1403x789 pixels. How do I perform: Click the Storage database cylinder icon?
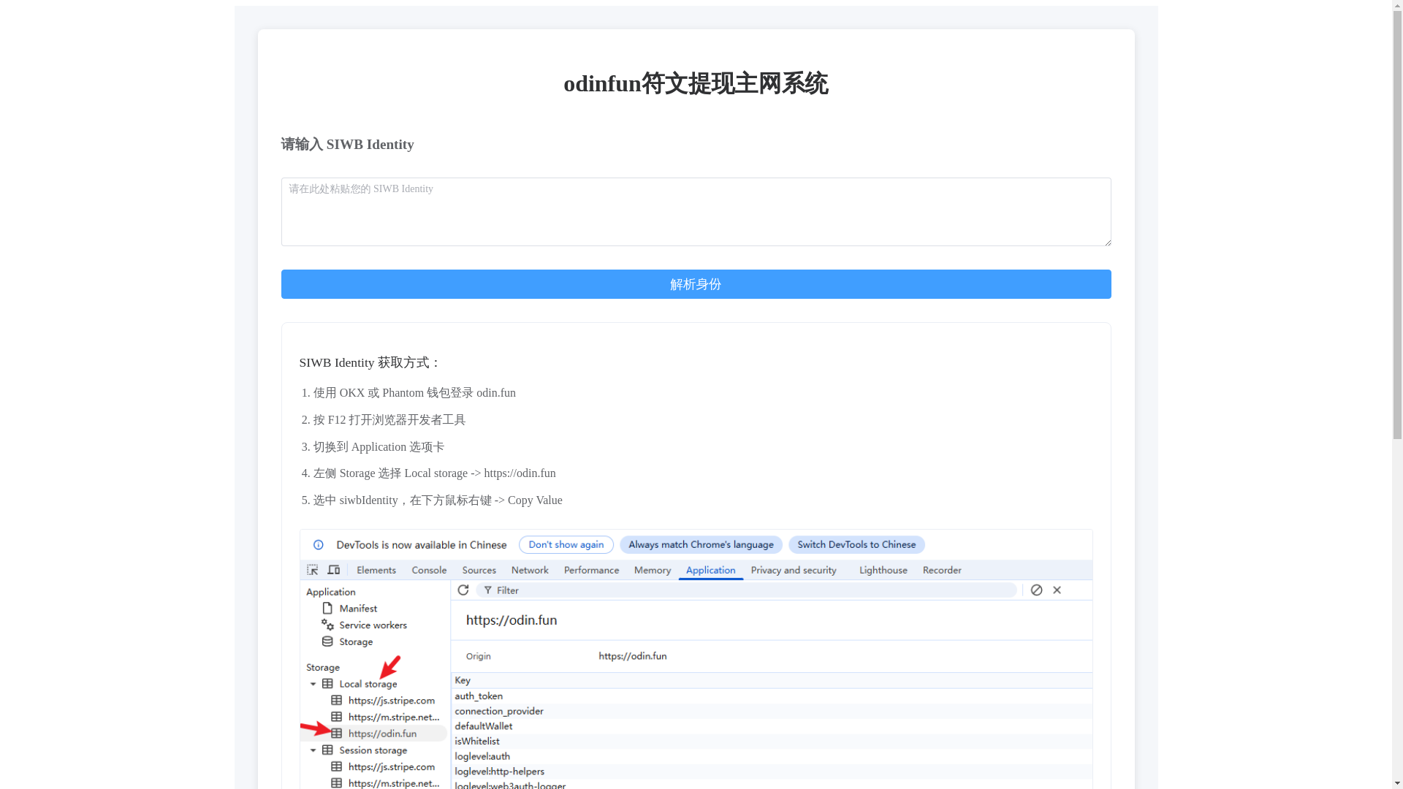point(327,642)
